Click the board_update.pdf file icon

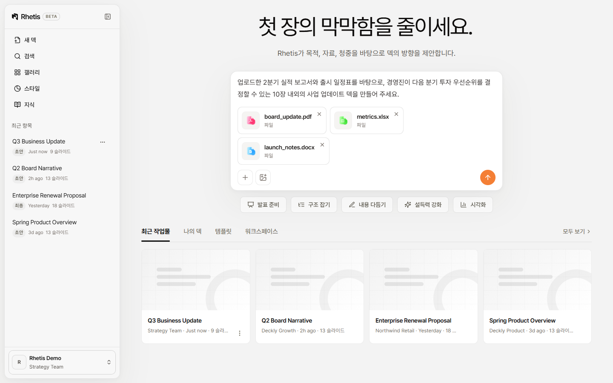pyautogui.click(x=251, y=120)
